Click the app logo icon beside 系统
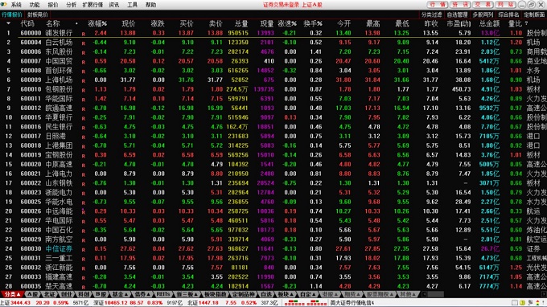547x307 pixels. 4,5
